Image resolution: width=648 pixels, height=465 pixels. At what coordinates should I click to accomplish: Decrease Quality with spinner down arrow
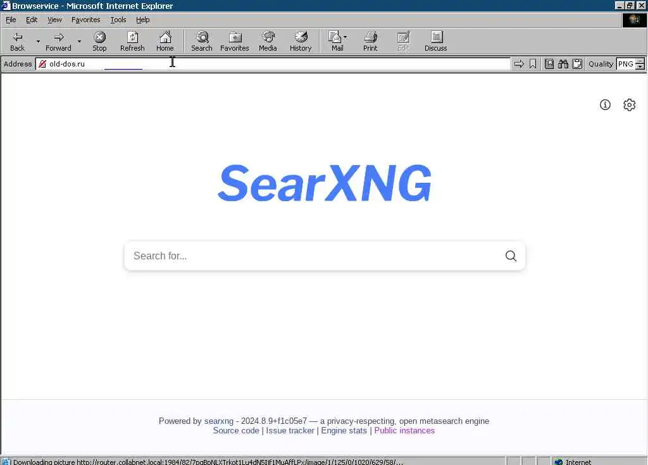coord(640,66)
